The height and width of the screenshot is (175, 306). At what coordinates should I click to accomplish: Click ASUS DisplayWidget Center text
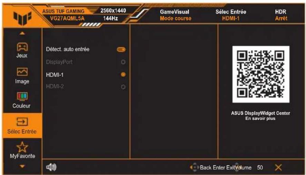coord(260,113)
